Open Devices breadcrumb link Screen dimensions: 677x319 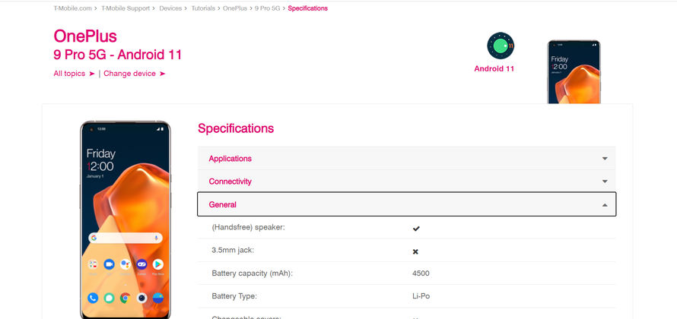click(x=170, y=8)
